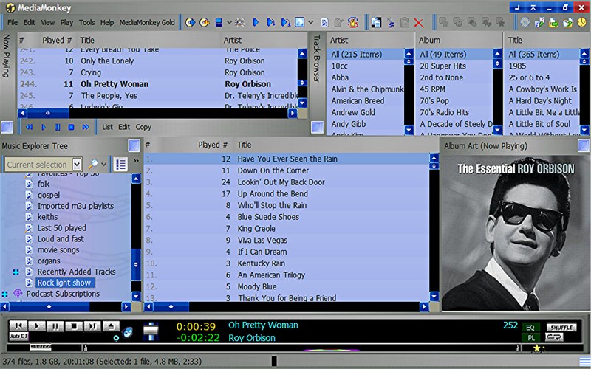The width and height of the screenshot is (591, 369).
Task: Click the Now Playing rewind icon
Action: pos(29,127)
